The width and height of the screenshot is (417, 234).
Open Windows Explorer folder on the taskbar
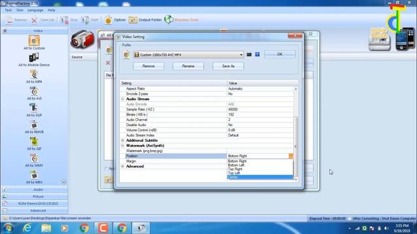click(x=46, y=228)
